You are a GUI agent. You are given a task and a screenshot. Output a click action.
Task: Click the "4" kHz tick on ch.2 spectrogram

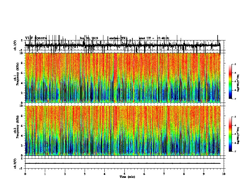[22, 136]
